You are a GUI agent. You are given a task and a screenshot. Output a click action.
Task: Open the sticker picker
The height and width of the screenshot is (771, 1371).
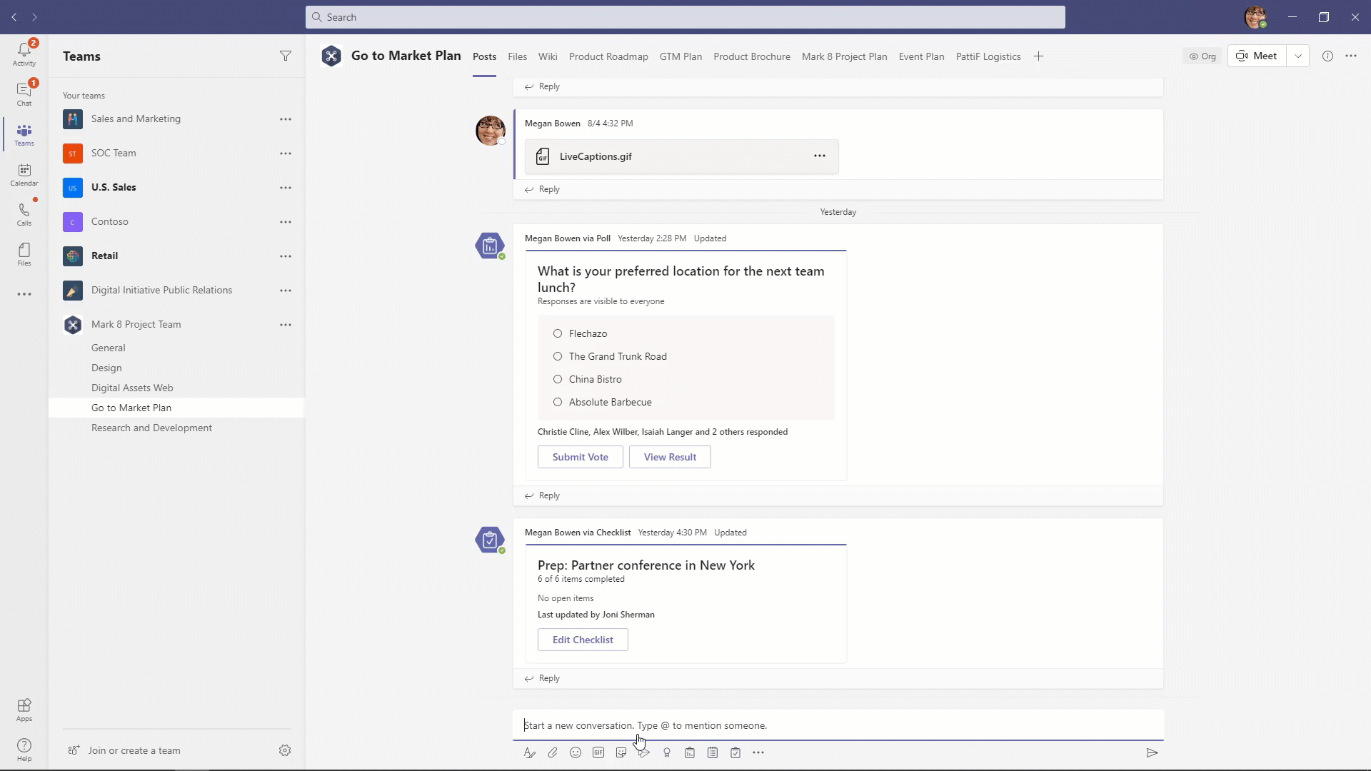621,752
